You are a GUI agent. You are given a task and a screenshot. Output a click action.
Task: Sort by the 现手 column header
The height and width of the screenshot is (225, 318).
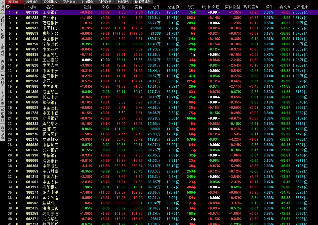tap(192, 7)
